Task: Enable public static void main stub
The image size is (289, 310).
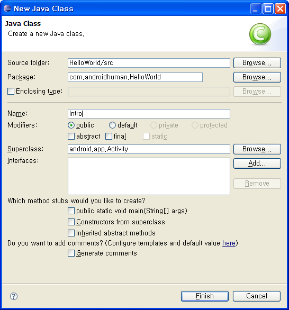Action: click(x=71, y=211)
